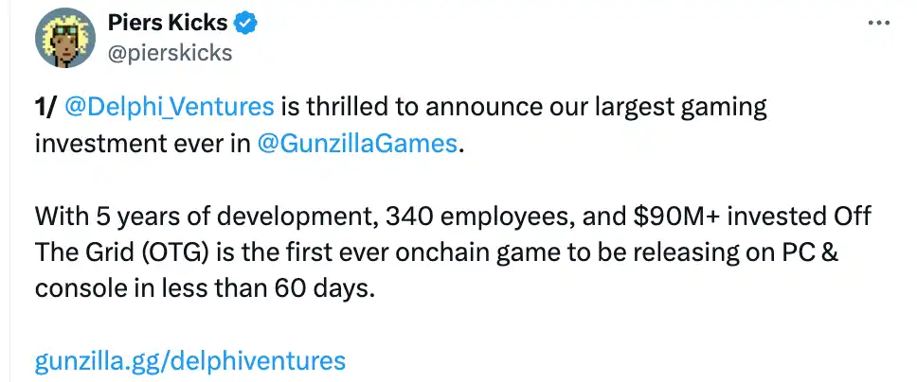The height and width of the screenshot is (382, 917).
Task: Open the pixel-art profile avatar
Action: [66, 42]
